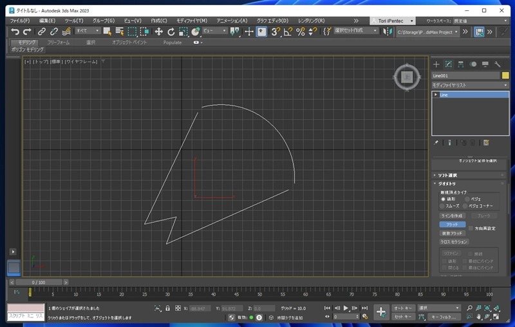Screen dimensions: 515x327
Task: Click the Undo arrow in the main toolbar
Action: pos(15,31)
